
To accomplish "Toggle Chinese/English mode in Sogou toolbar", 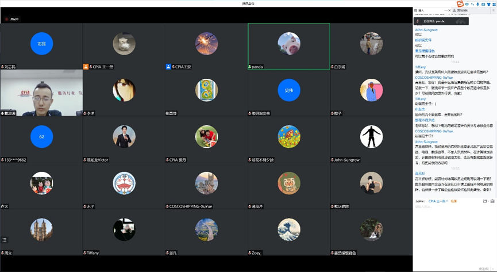I will pos(467,4).
